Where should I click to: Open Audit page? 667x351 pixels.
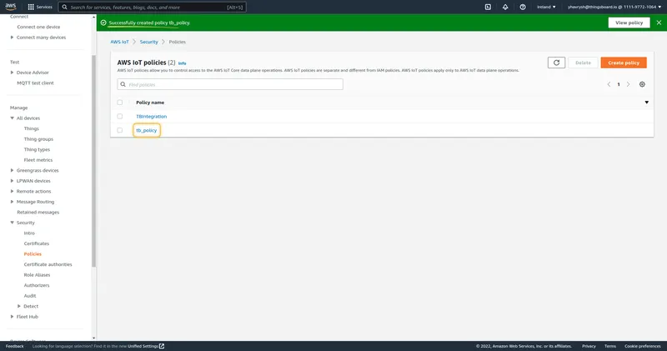pos(30,296)
